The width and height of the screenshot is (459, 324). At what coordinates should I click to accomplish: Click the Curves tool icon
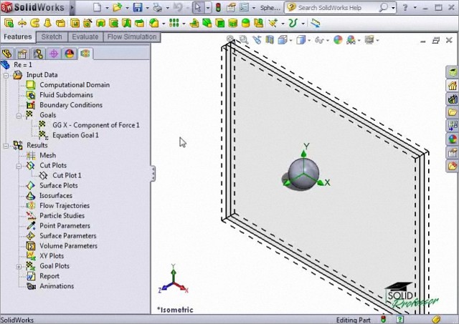(293, 23)
